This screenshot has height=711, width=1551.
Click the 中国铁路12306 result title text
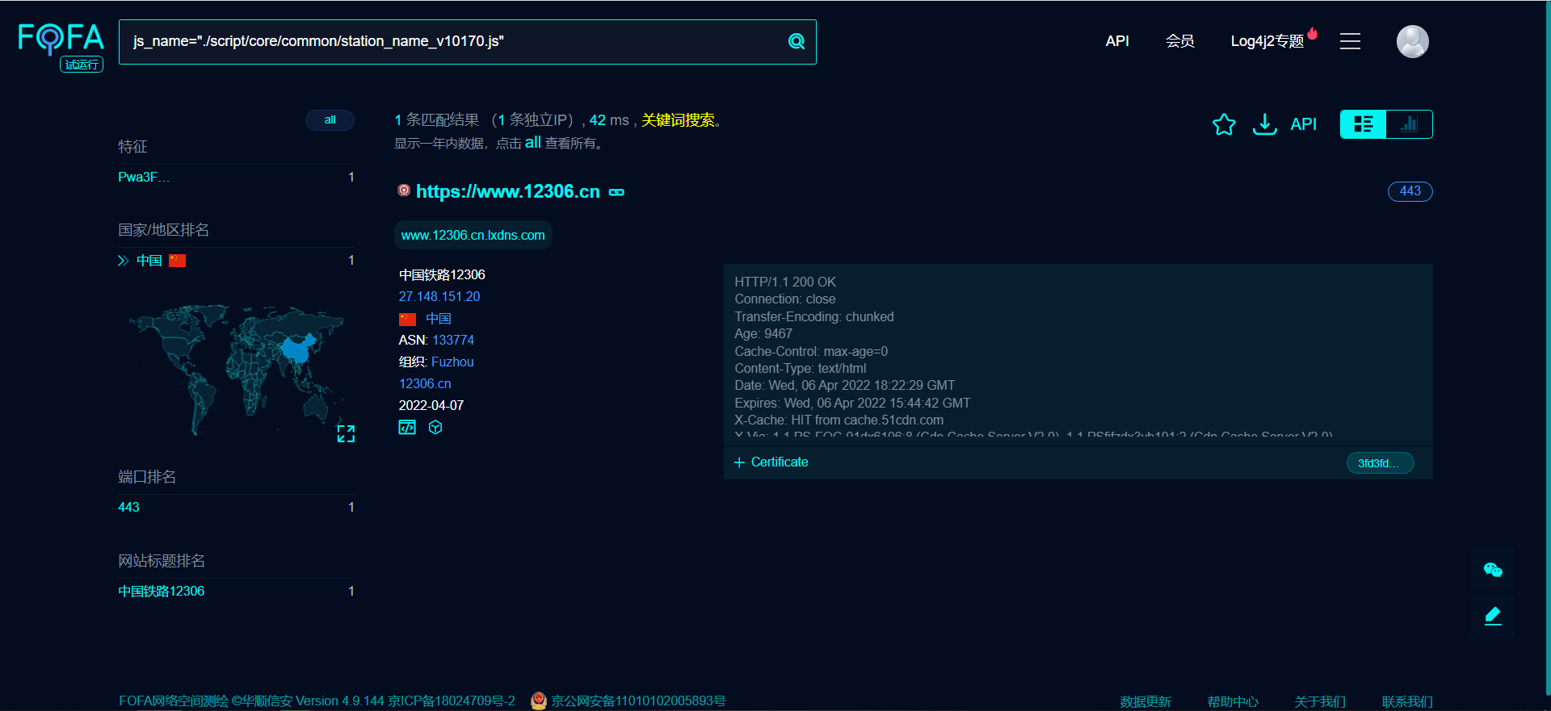tap(442, 274)
